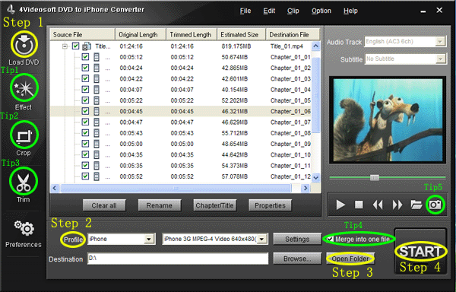Open the Option menu
Image resolution: width=456 pixels, height=292 pixels.
click(321, 11)
